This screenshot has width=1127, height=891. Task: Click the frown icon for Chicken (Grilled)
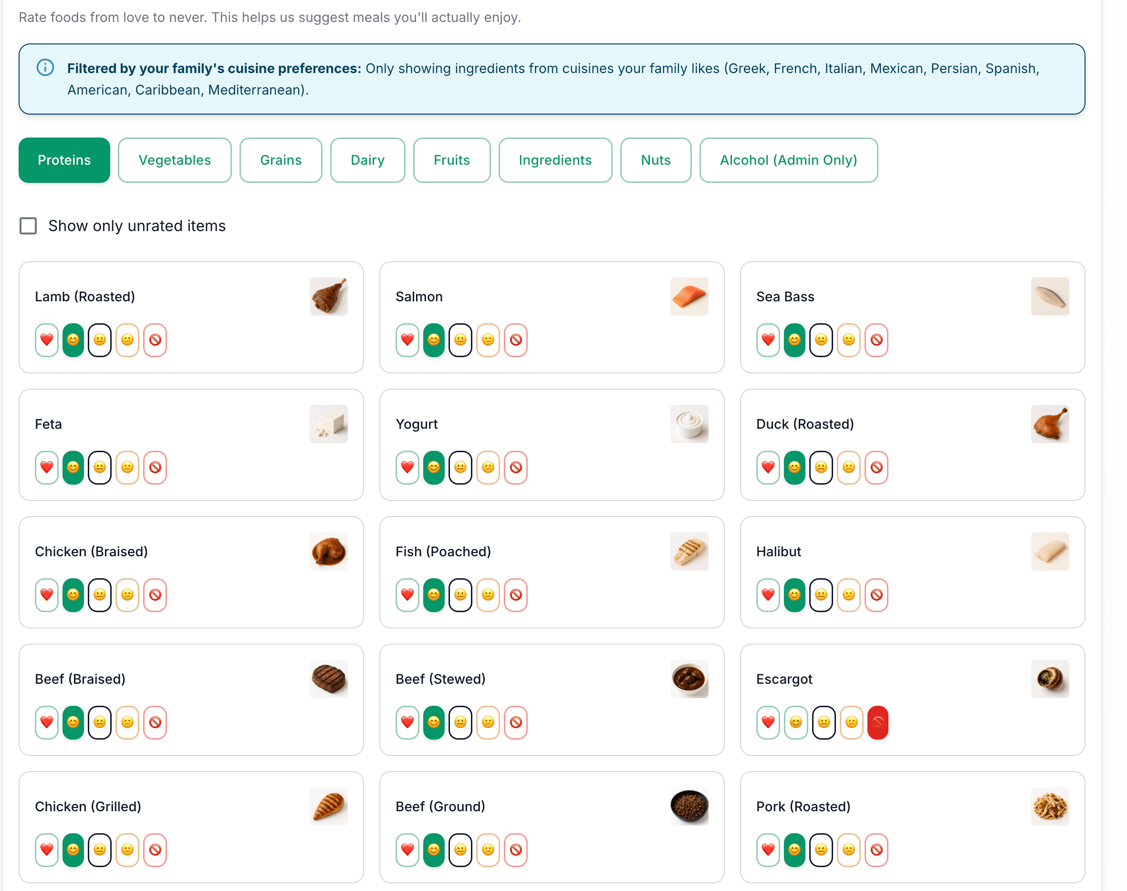pos(128,850)
